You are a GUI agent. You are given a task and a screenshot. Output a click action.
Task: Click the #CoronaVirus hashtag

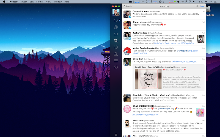point(168,100)
